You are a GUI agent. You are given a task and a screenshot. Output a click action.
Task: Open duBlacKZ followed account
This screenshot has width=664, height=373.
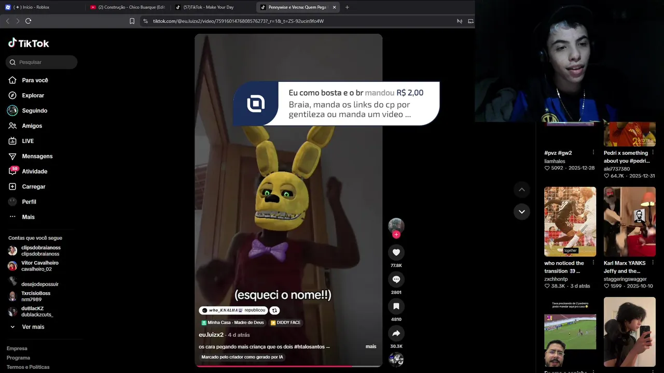pos(37,311)
